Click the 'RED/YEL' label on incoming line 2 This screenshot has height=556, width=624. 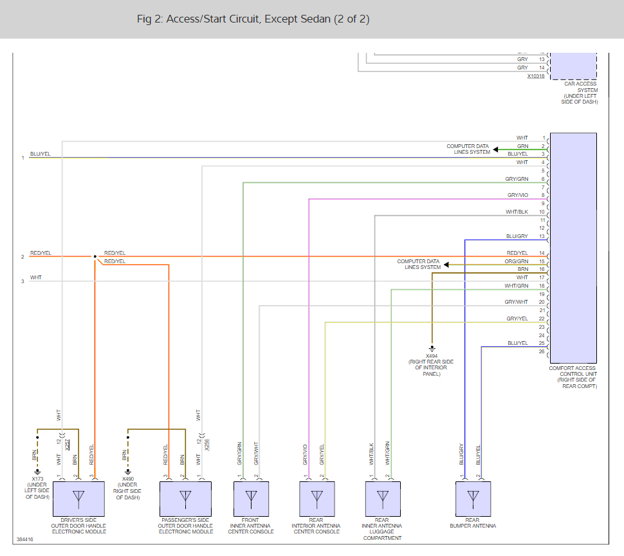point(41,253)
